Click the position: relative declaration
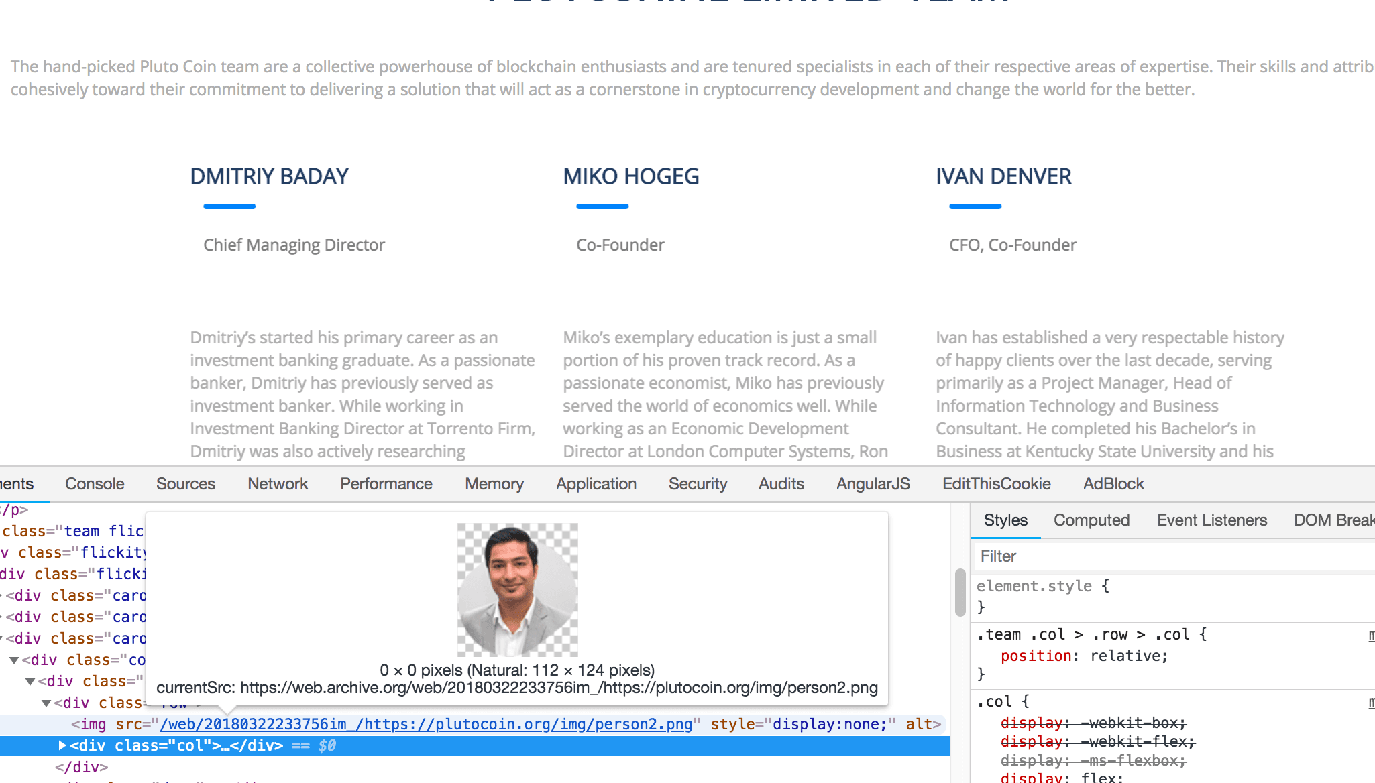The height and width of the screenshot is (783, 1375). pos(1085,656)
